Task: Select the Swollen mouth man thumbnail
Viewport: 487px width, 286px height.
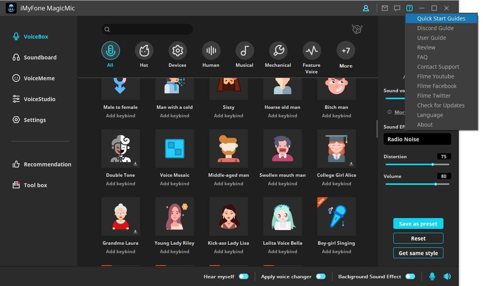Action: (283, 149)
